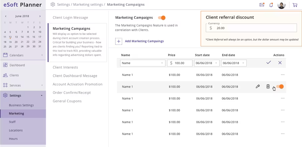Toggle the Marketing Campaigns feature switch

pos(162,18)
